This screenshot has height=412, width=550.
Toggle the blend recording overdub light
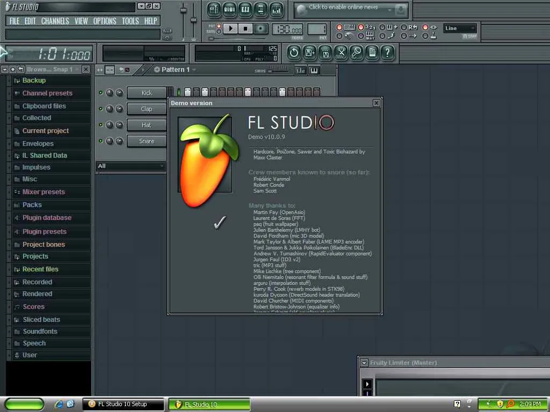[382, 27]
